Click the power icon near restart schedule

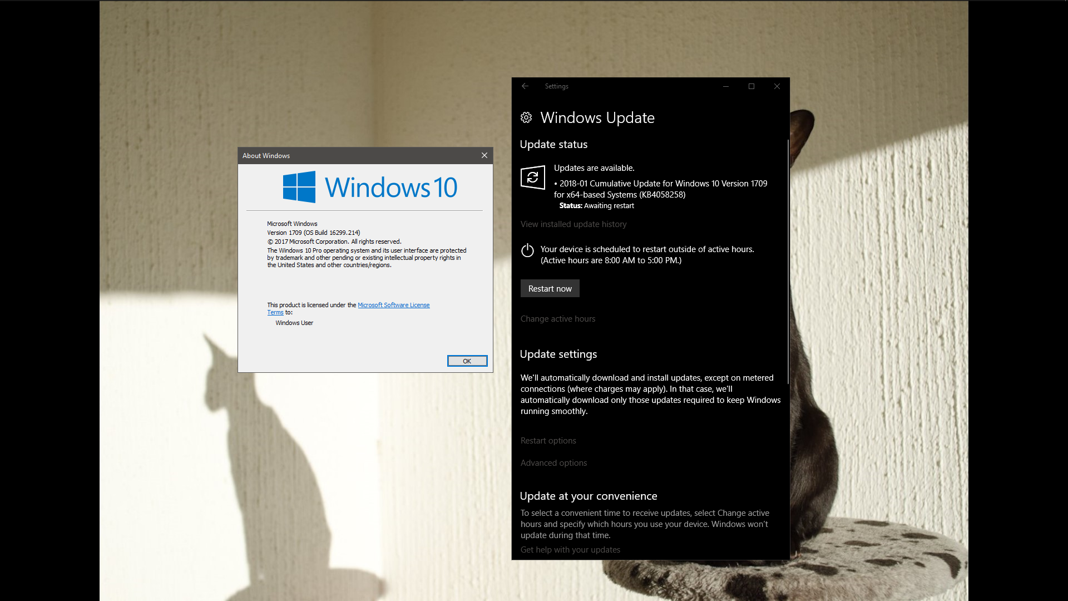pos(527,250)
